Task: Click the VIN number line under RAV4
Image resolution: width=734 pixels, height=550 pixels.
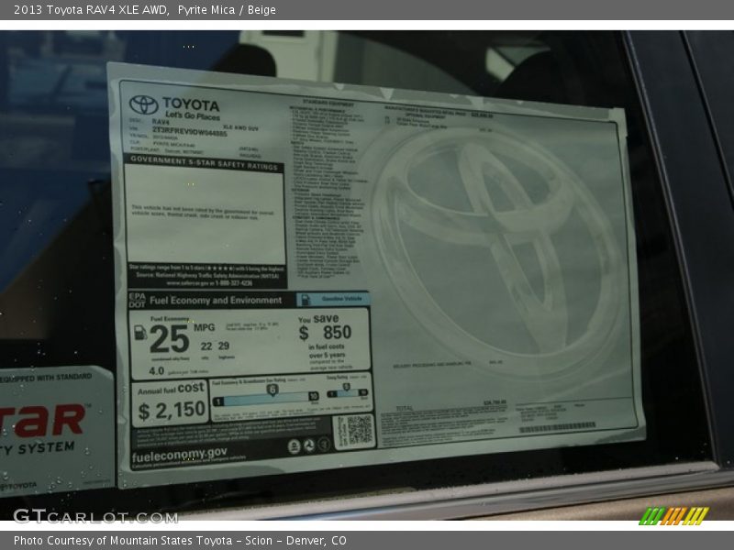Action: [189, 132]
